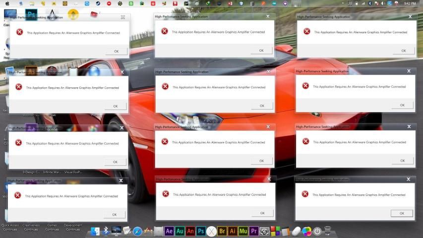
Task: Click the Bluetooth icon in the dock
Action: (106, 231)
